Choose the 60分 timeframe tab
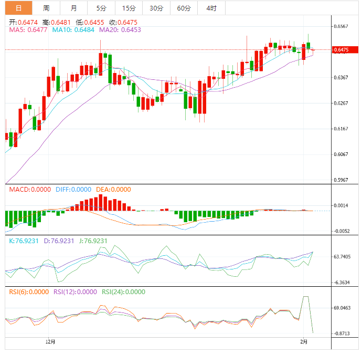The image size is (362, 354). [184, 8]
